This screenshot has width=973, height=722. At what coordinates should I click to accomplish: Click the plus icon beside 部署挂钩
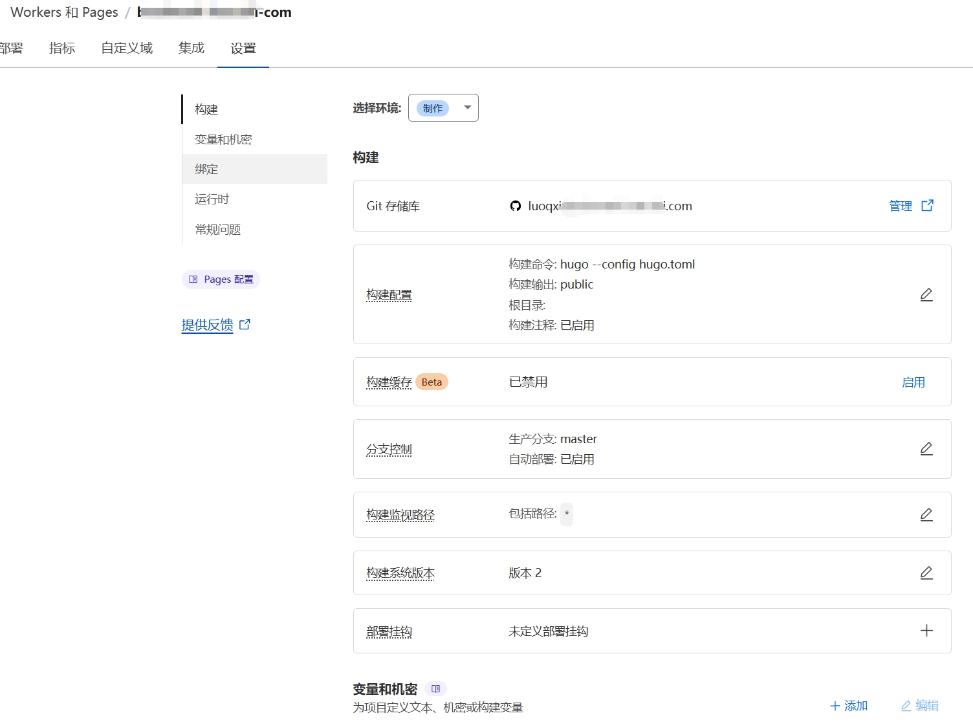coord(926,630)
